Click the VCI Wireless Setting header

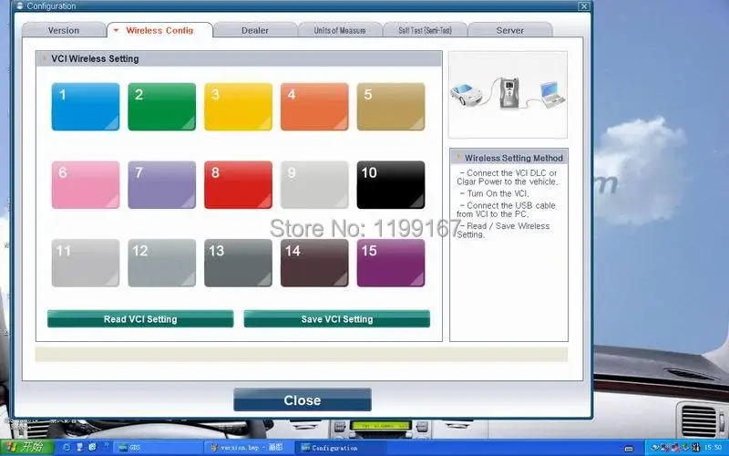tap(239, 58)
